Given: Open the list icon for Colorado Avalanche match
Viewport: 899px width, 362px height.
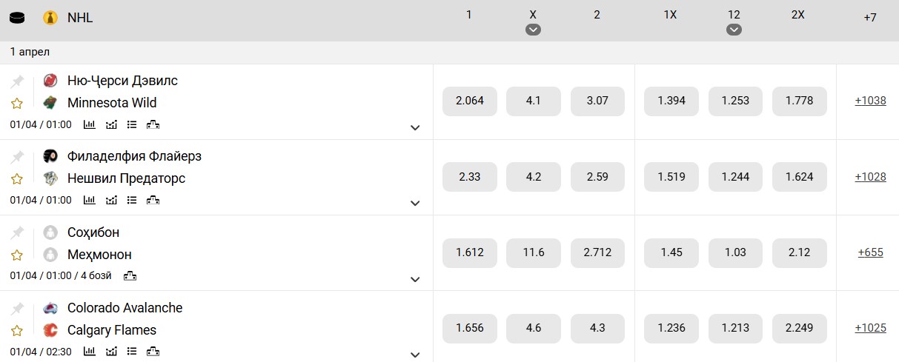Looking at the screenshot, I should (x=132, y=352).
